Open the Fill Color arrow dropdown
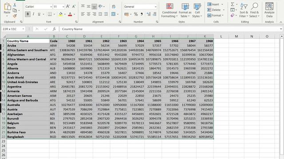Image resolution: width=284 pixels, height=159 pixels. pyautogui.click(x=65, y=14)
